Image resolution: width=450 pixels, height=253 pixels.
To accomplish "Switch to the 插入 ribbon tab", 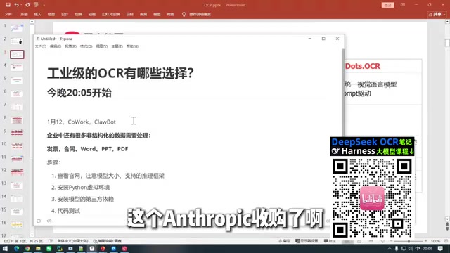I will click(x=37, y=14).
